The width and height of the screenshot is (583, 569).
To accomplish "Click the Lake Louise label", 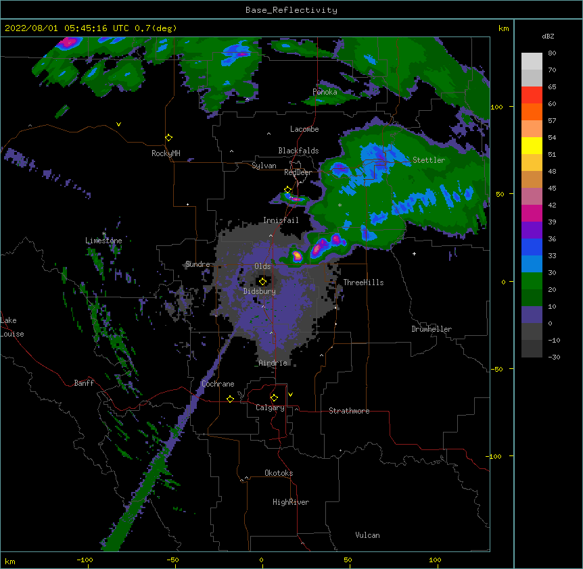I will click(12, 327).
